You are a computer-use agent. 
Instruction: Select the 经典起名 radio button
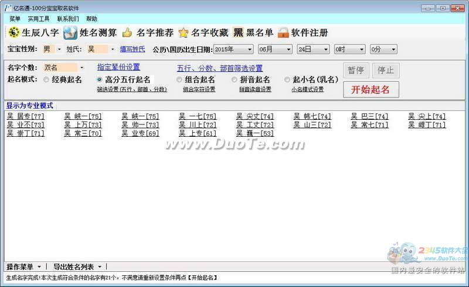point(46,79)
